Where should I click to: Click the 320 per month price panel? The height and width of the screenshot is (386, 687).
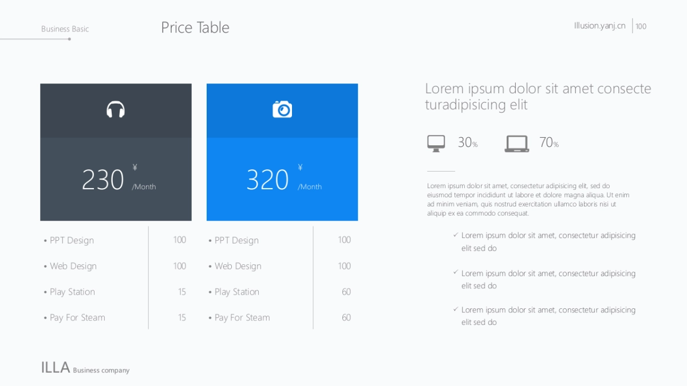282,179
